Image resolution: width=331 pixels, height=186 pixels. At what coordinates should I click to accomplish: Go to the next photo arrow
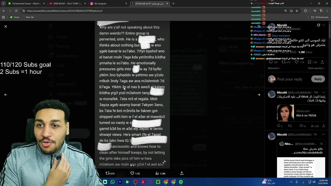259,95
